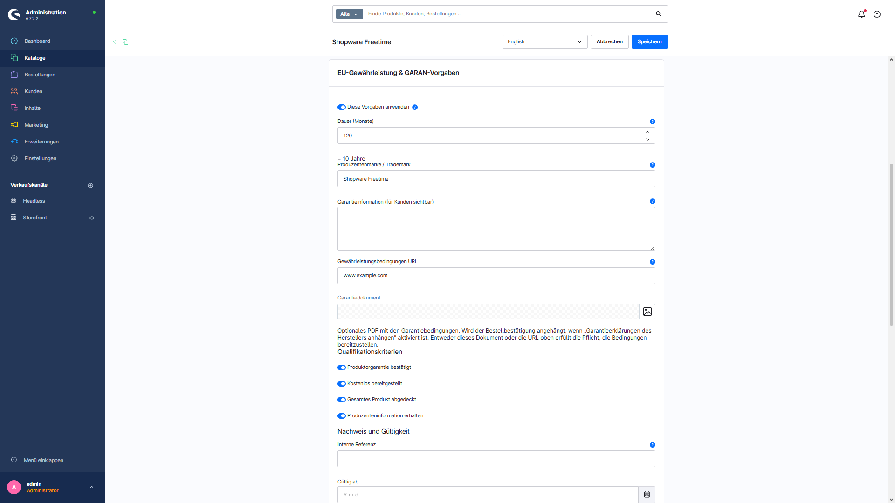Toggle Gesamtes Produkt abgedeckt switch
Viewport: 895px width, 503px height.
(342, 400)
